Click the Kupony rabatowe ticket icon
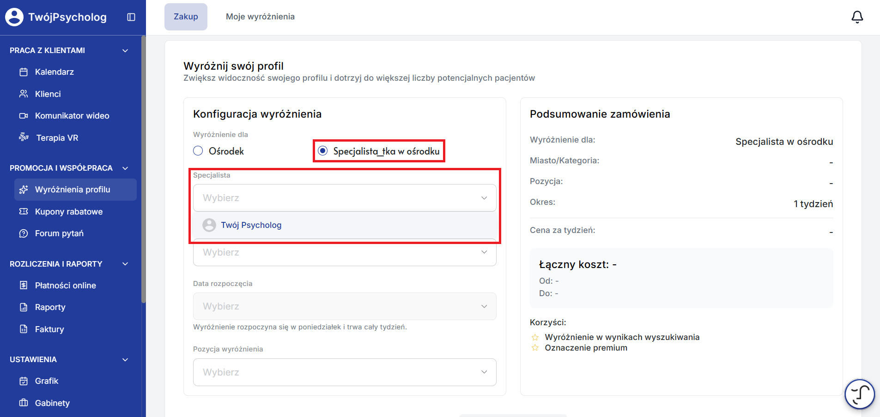Image resolution: width=880 pixels, height=417 pixels. (x=24, y=212)
